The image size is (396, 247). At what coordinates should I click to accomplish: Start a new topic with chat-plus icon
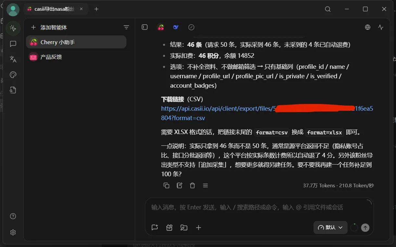[155, 228]
